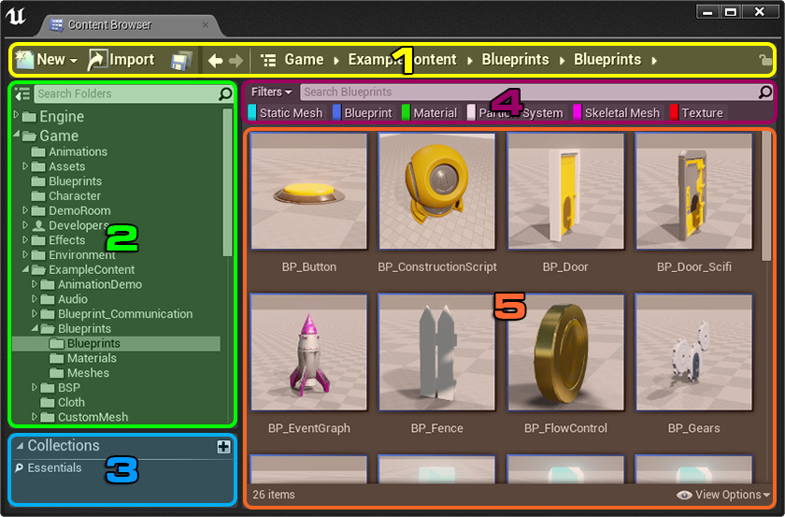Select the BP_Gears asset thumbnail

point(693,352)
